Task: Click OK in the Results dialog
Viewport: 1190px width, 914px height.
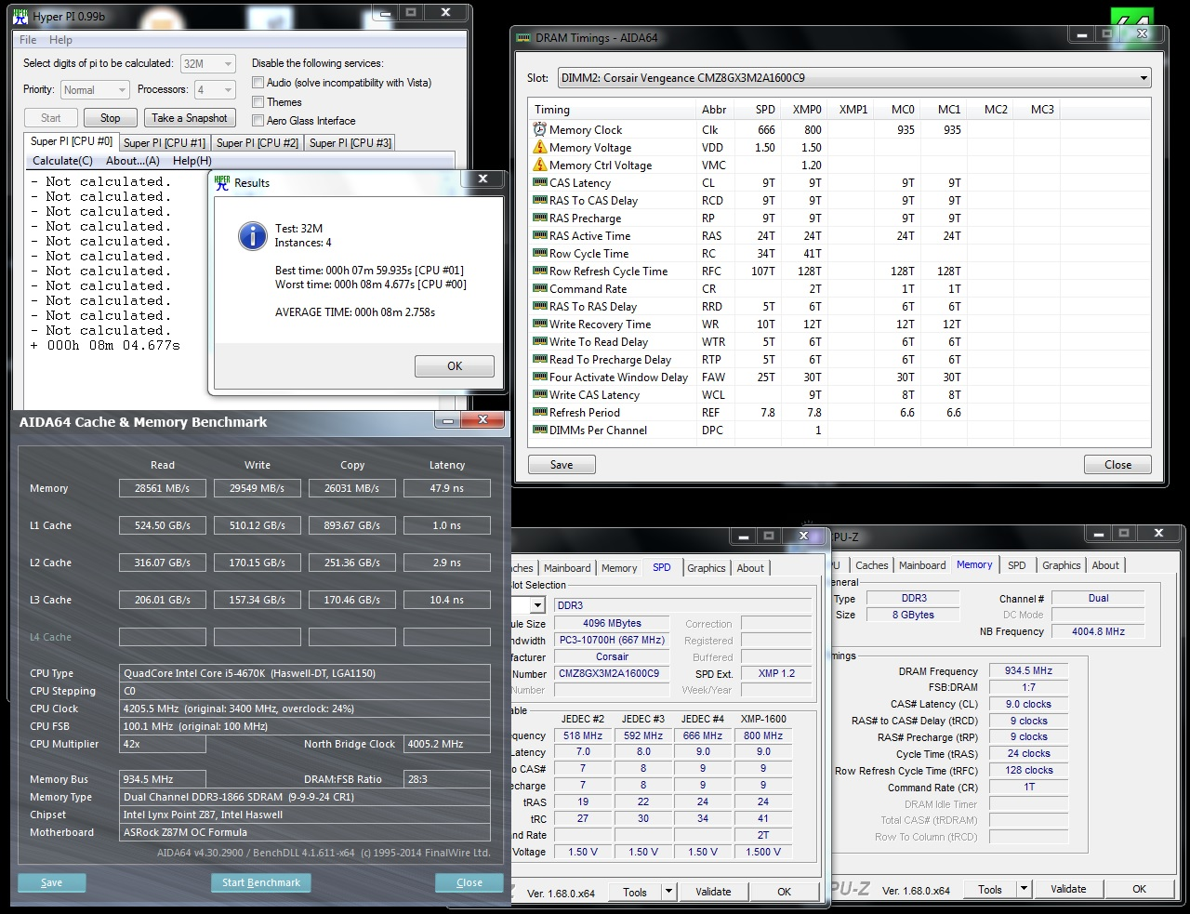Action: tap(455, 366)
